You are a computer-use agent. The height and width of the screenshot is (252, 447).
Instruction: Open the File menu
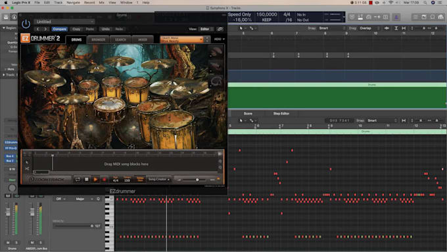coord(37,3)
